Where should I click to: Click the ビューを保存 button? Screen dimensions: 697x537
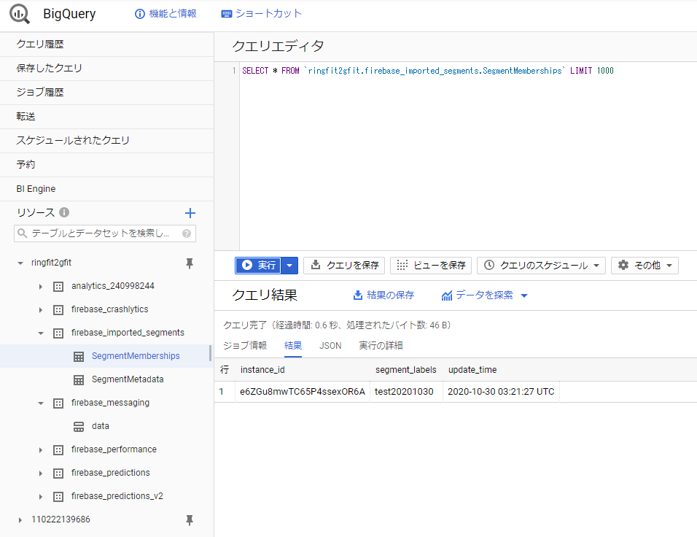pos(431,266)
